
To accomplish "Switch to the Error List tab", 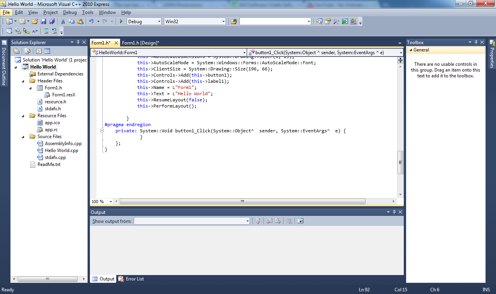I will coord(131,279).
